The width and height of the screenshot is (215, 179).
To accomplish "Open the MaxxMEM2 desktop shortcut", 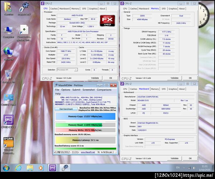I will pyautogui.click(x=24, y=9).
